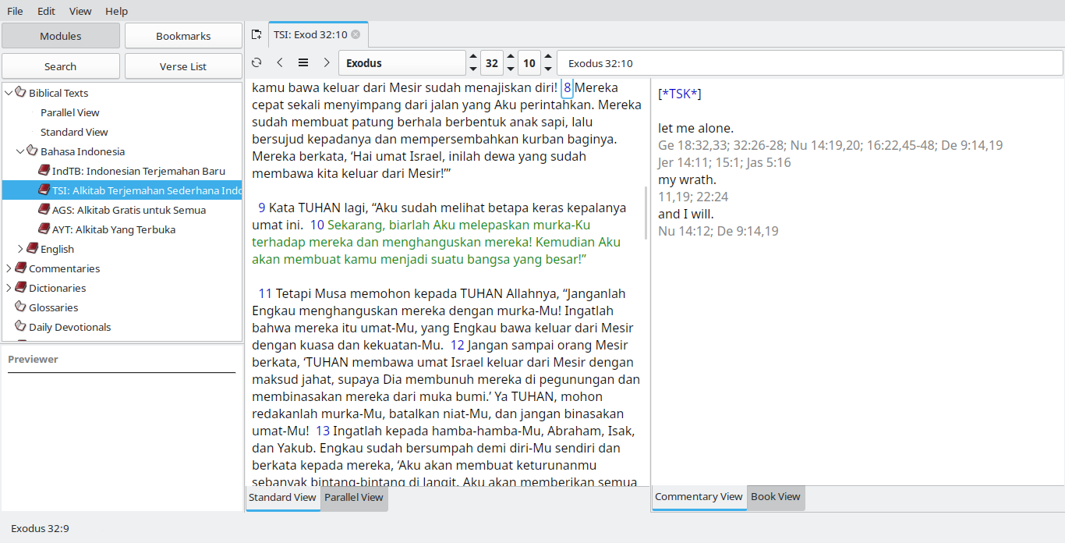Go forward with the right arrow icon
Screen dimensions: 1065x543
point(327,63)
